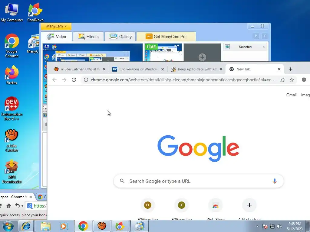310x232 pixels.
Task: Open the Web Store shortcut
Action: click(216, 205)
